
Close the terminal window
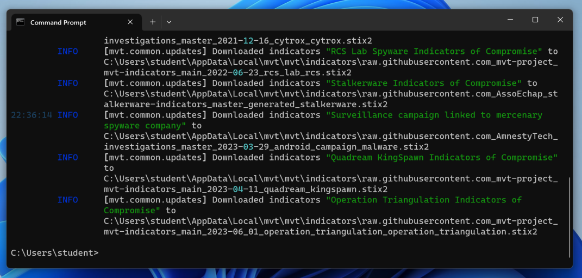point(560,20)
